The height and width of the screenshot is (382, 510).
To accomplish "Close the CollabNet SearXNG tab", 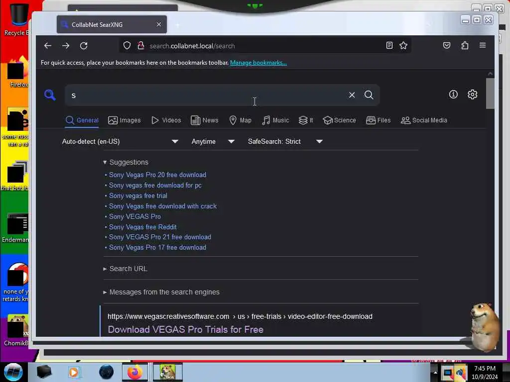I will (x=159, y=25).
